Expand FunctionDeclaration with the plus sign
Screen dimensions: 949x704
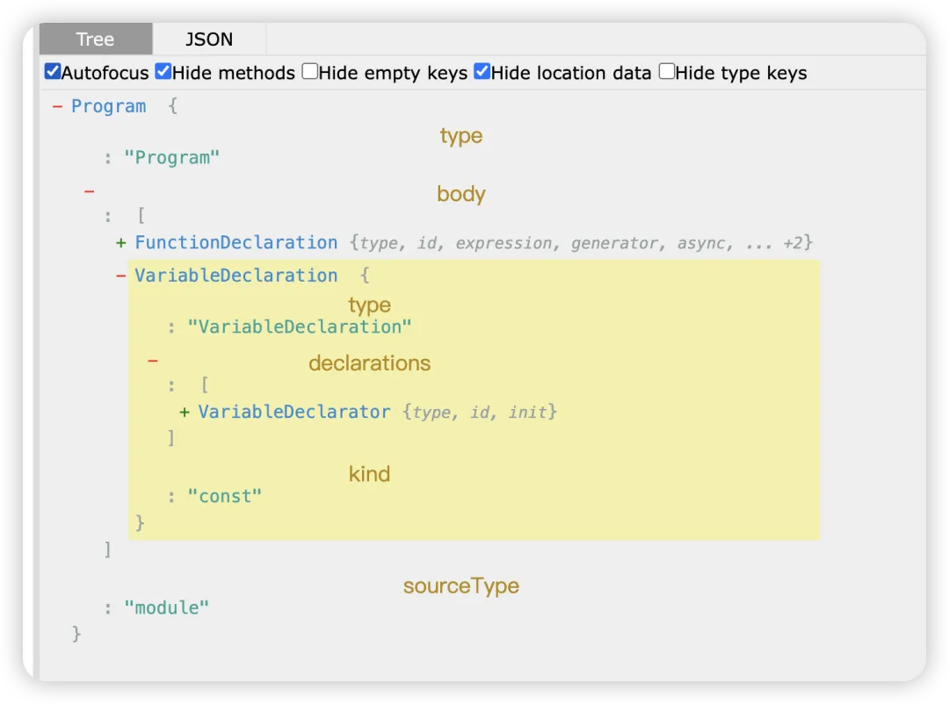pos(121,243)
